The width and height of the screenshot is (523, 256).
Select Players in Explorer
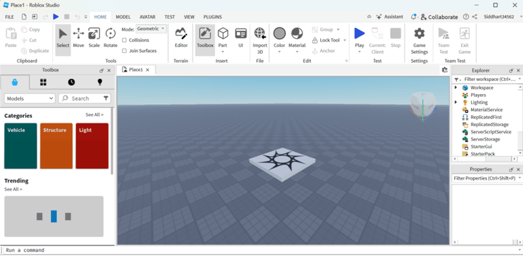[478, 95]
